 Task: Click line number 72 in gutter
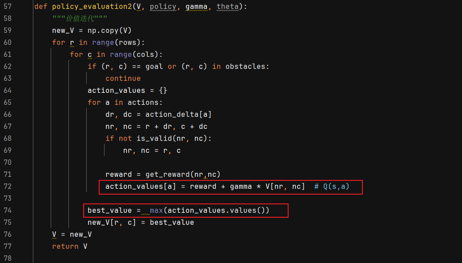click(x=8, y=186)
